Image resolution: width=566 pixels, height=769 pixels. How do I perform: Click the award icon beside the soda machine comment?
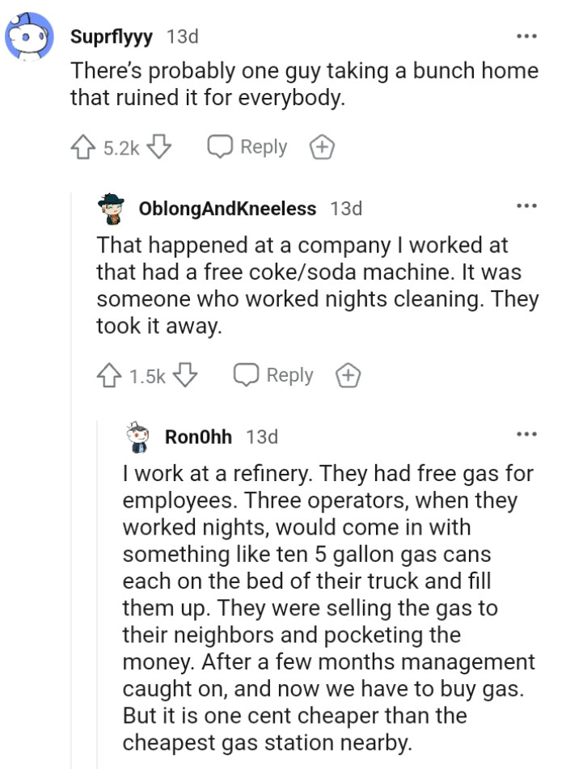[x=348, y=374]
